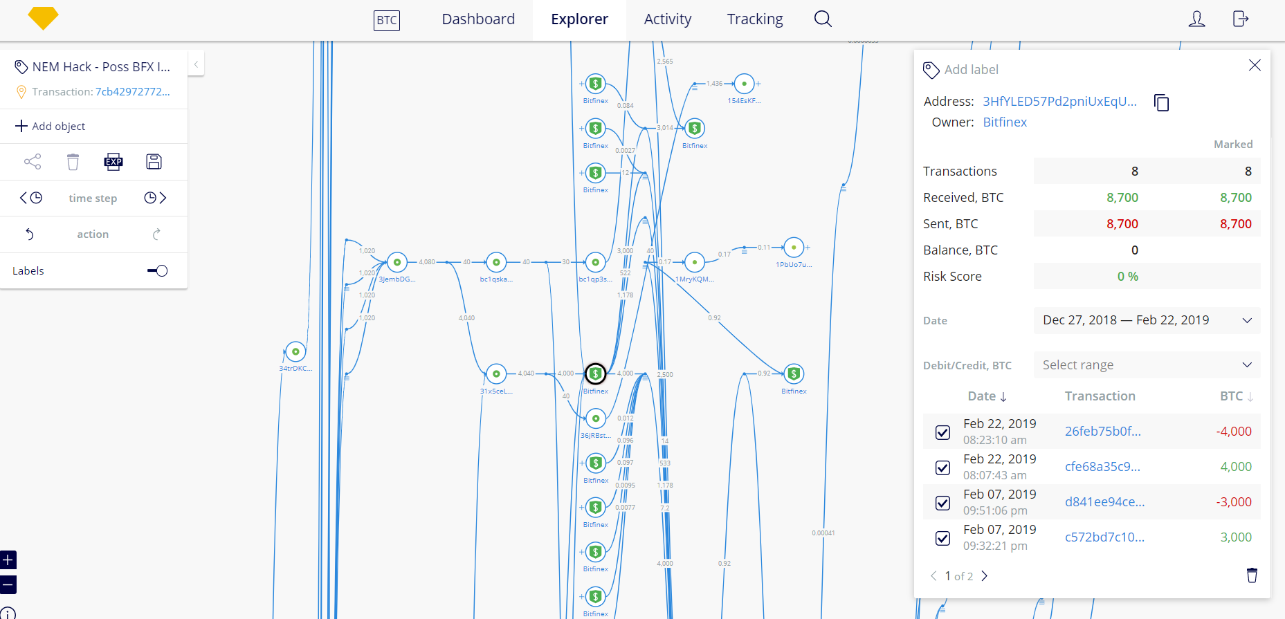1285x619 pixels.
Task: Uncheck the 26feb75b0f... transaction checkbox
Action: pos(942,432)
